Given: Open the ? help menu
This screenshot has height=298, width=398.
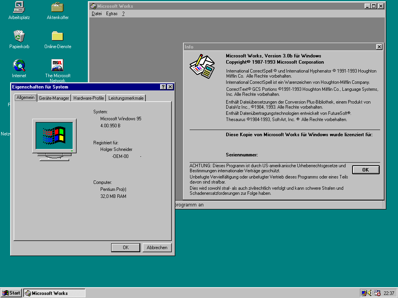Looking at the screenshot, I should 123,14.
